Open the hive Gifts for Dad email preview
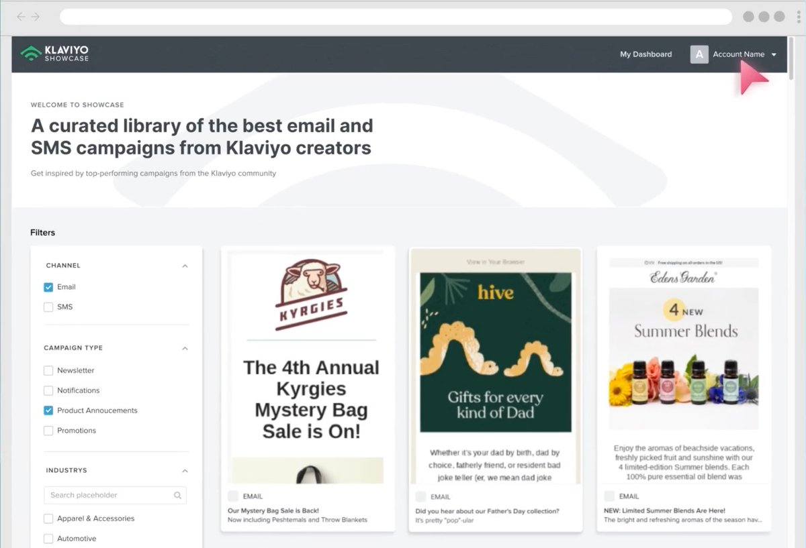 click(x=496, y=366)
